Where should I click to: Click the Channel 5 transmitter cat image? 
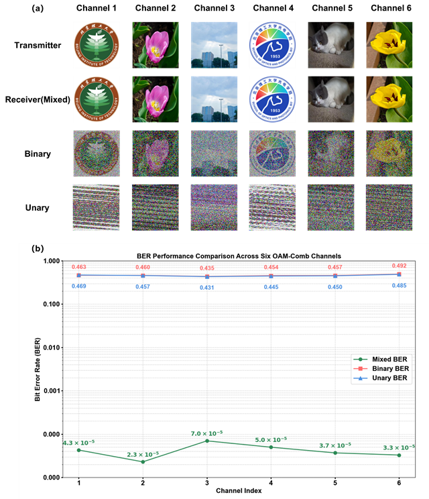(x=330, y=45)
